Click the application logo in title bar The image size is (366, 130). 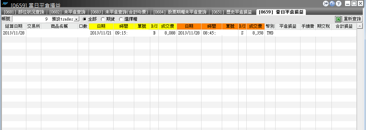coord(5,3)
